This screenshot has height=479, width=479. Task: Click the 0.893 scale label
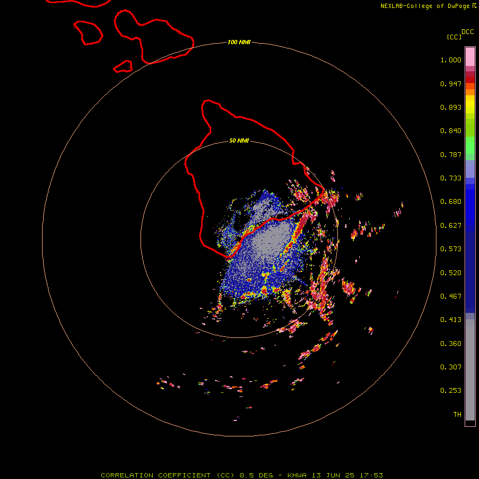(x=451, y=107)
